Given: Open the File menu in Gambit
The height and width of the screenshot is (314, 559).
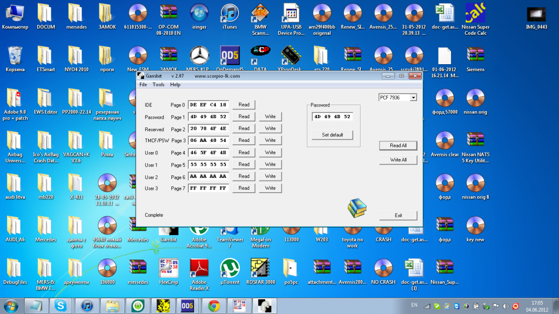Looking at the screenshot, I should (x=143, y=85).
